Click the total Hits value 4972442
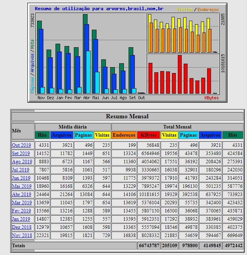Screen dimensions: 247x255 (x=233, y=245)
